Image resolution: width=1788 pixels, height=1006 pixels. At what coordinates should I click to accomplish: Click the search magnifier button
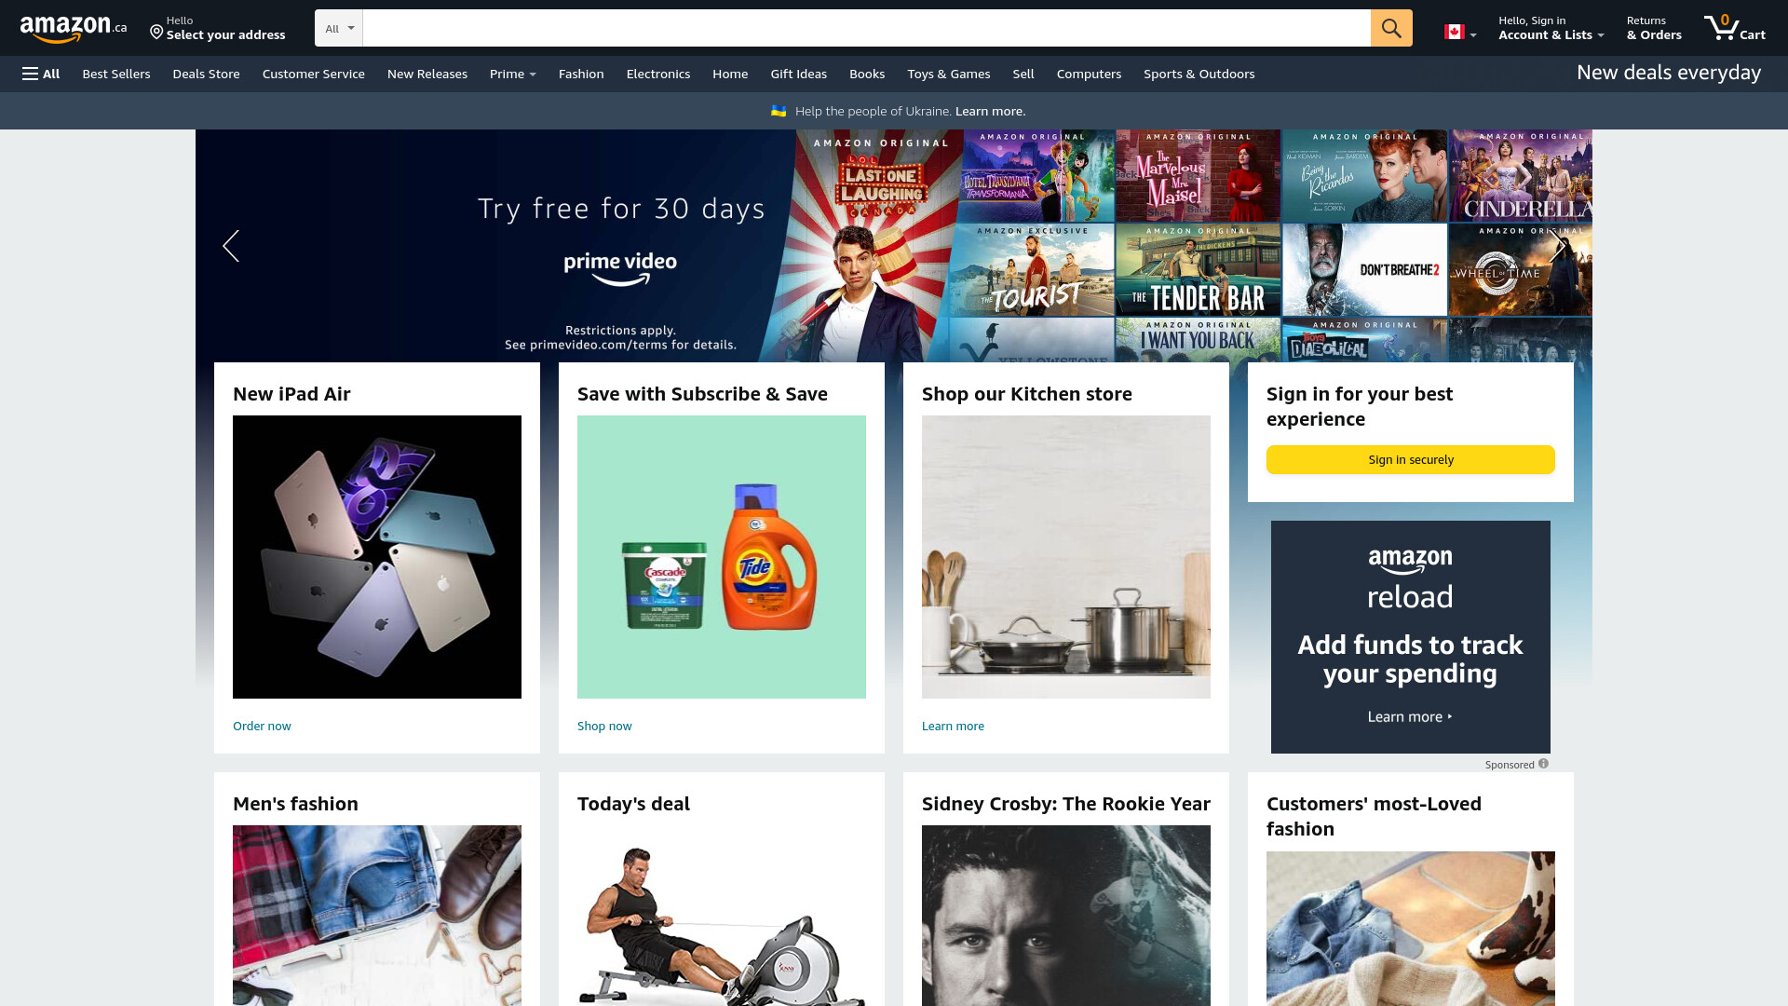(x=1391, y=28)
